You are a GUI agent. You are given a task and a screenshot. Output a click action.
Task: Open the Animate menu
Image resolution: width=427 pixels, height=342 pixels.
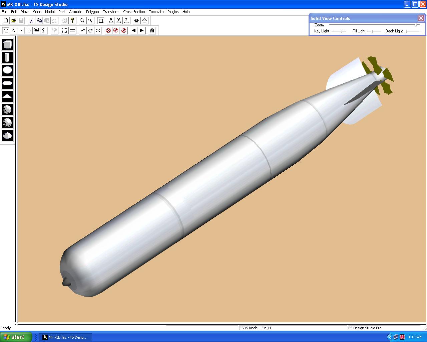click(75, 12)
